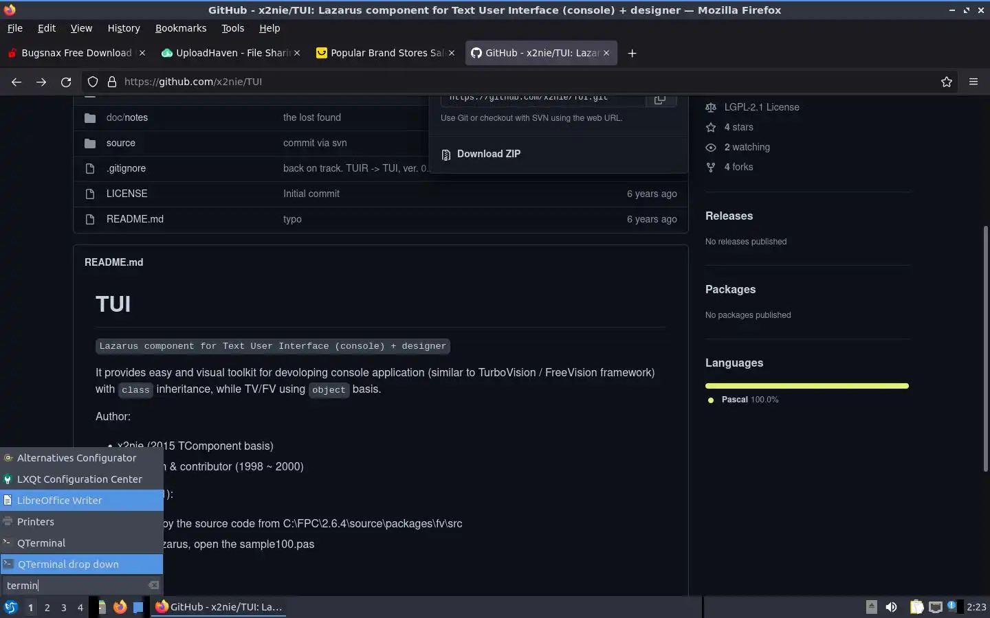Open the Help menu
The height and width of the screenshot is (618, 990).
(x=269, y=28)
